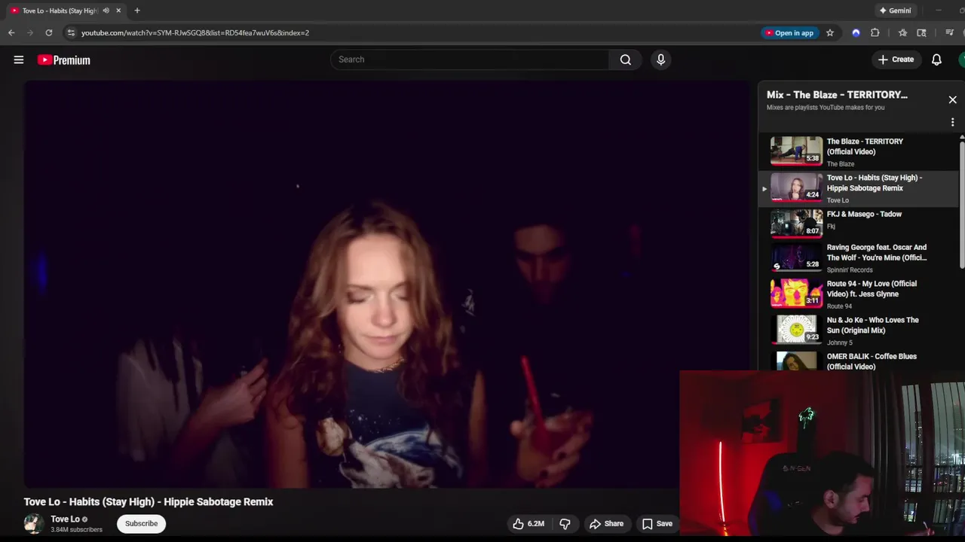965x542 pixels.
Task: Play FKJ & Masego - Tadow
Action: (864, 214)
